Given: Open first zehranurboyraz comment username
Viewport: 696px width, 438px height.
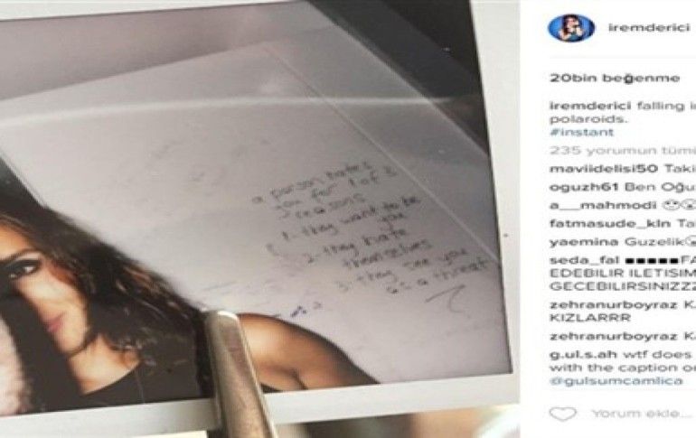Looking at the screenshot, I should click(614, 305).
